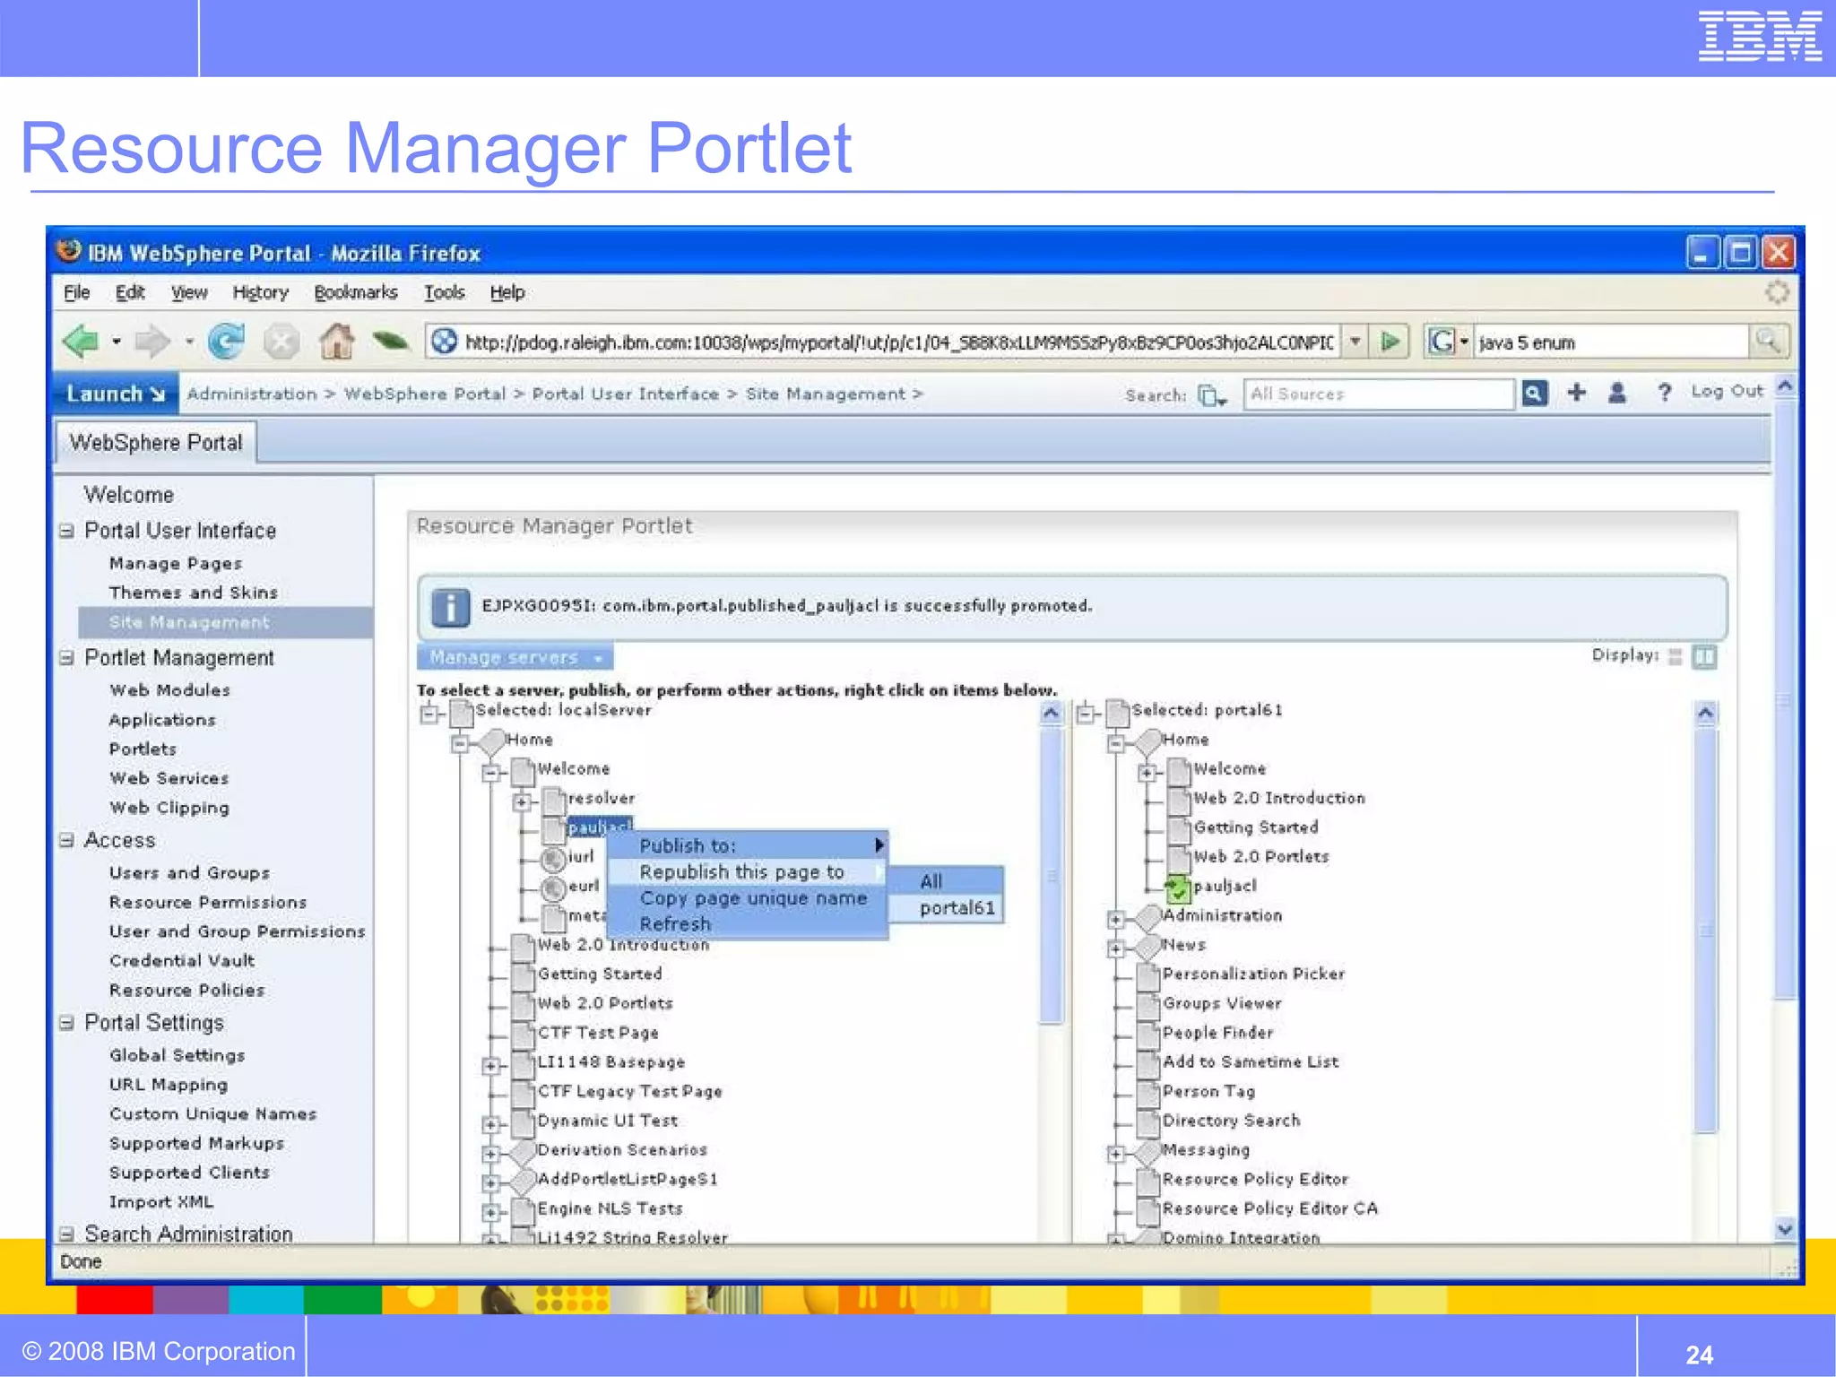The image size is (1836, 1377).
Task: Choose Republish this page to
Action: coord(748,871)
